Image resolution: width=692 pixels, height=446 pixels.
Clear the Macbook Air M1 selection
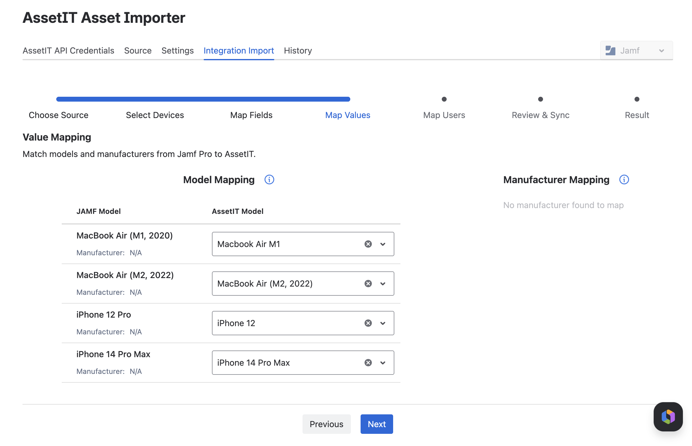pyautogui.click(x=368, y=244)
